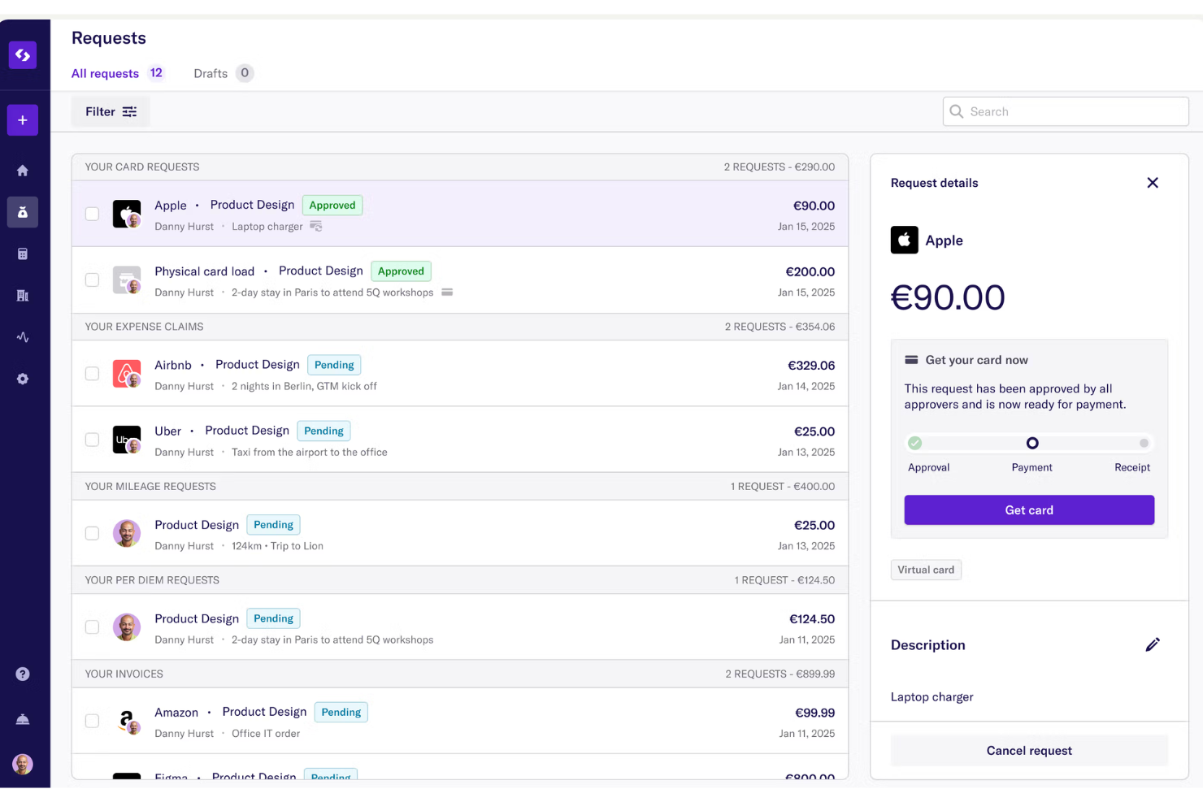Click the Spendesk logo icon

(23, 55)
